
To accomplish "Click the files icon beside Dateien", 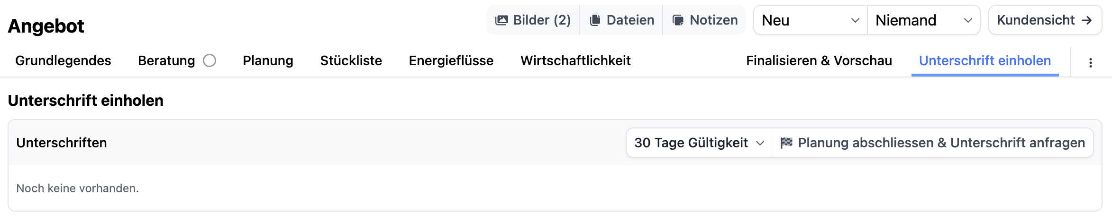I will pyautogui.click(x=595, y=20).
